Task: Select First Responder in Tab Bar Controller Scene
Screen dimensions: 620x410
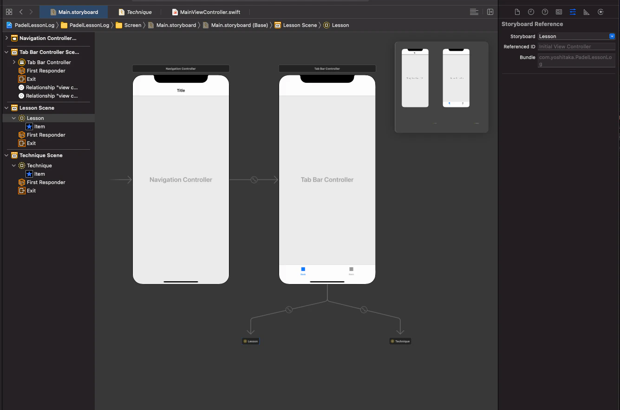Action: click(42, 71)
